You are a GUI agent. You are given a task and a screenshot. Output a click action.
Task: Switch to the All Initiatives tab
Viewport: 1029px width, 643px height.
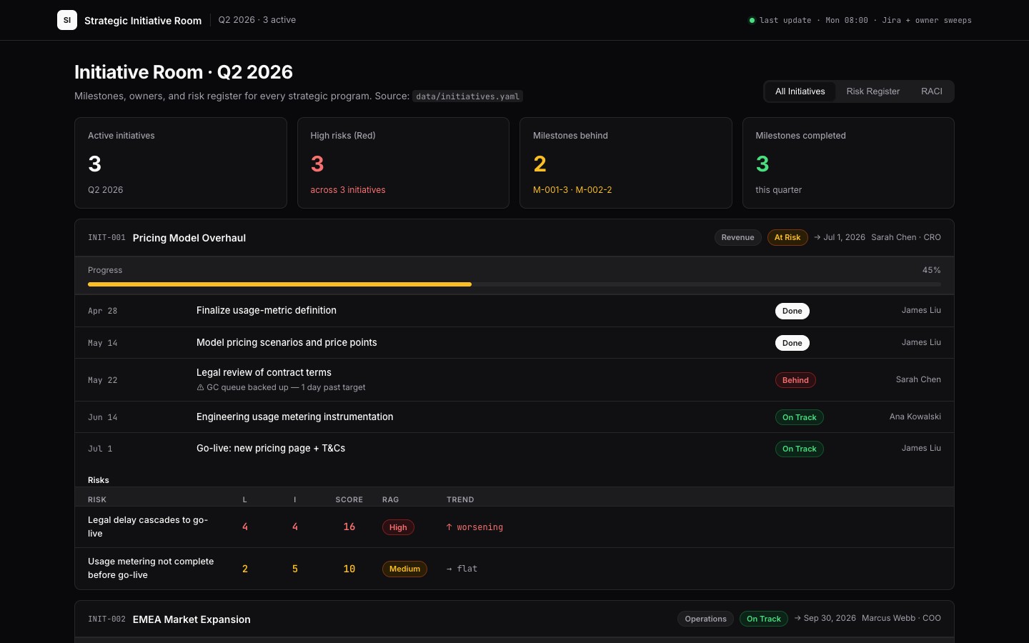(x=800, y=91)
